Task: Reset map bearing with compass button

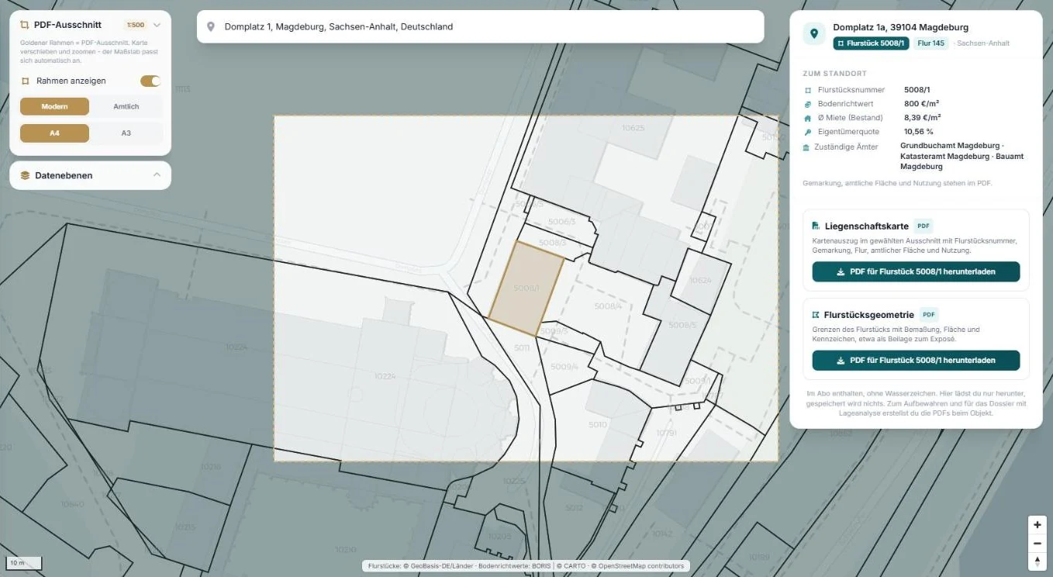Action: 1037,561
